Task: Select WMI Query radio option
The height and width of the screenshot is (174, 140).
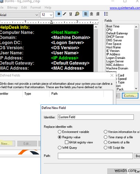Action: point(60,147)
